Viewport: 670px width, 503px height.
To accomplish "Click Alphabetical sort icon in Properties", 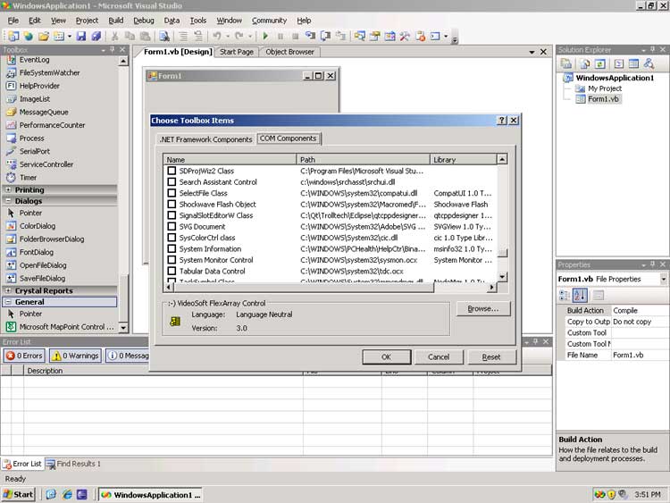I will 580,295.
